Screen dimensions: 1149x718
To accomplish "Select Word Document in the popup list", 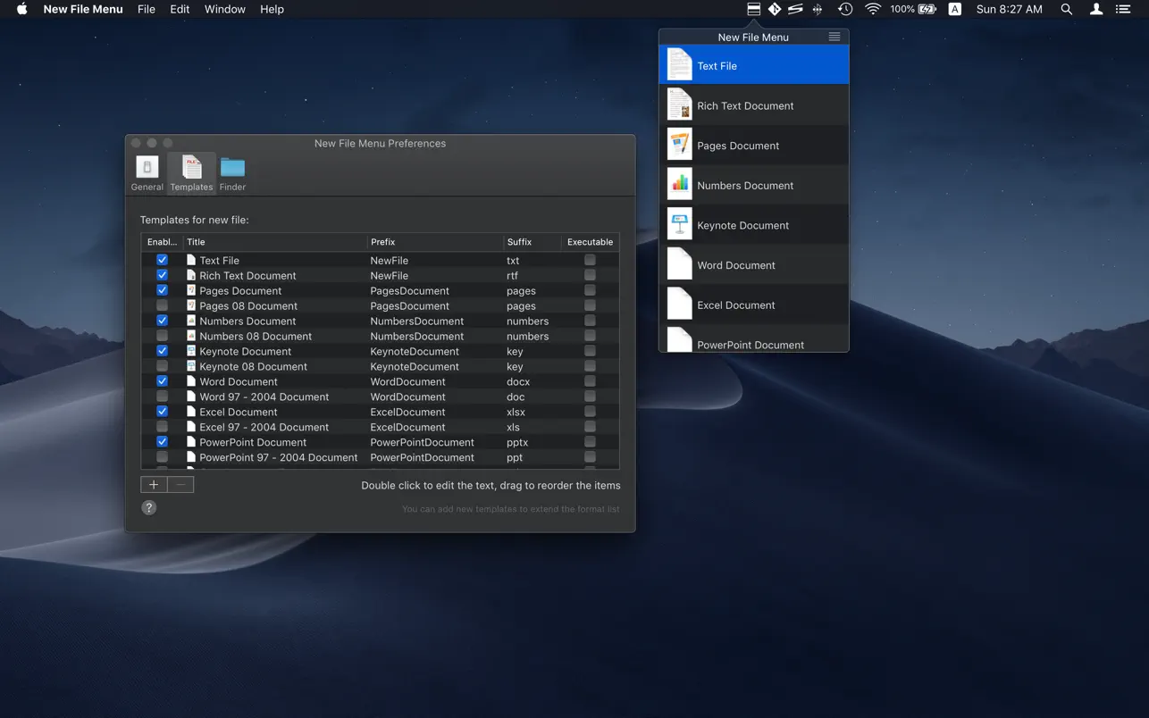I will pyautogui.click(x=735, y=265).
